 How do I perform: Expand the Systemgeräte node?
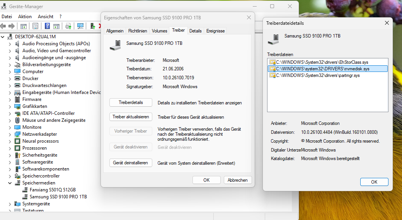pyautogui.click(x=10, y=204)
